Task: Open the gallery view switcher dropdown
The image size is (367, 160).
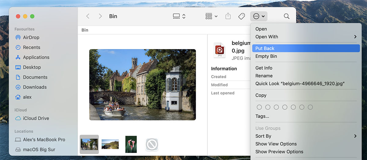Action: (179, 16)
